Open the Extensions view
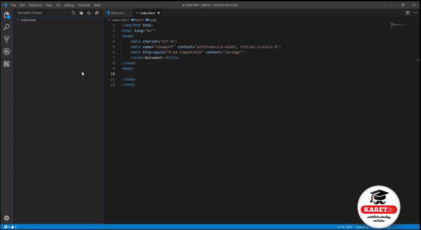421x230 pixels. pyautogui.click(x=7, y=64)
